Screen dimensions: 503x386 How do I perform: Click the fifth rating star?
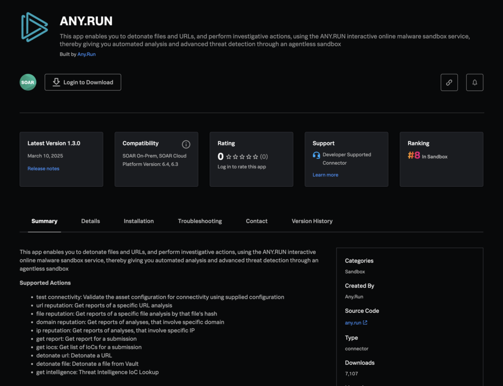(x=255, y=157)
